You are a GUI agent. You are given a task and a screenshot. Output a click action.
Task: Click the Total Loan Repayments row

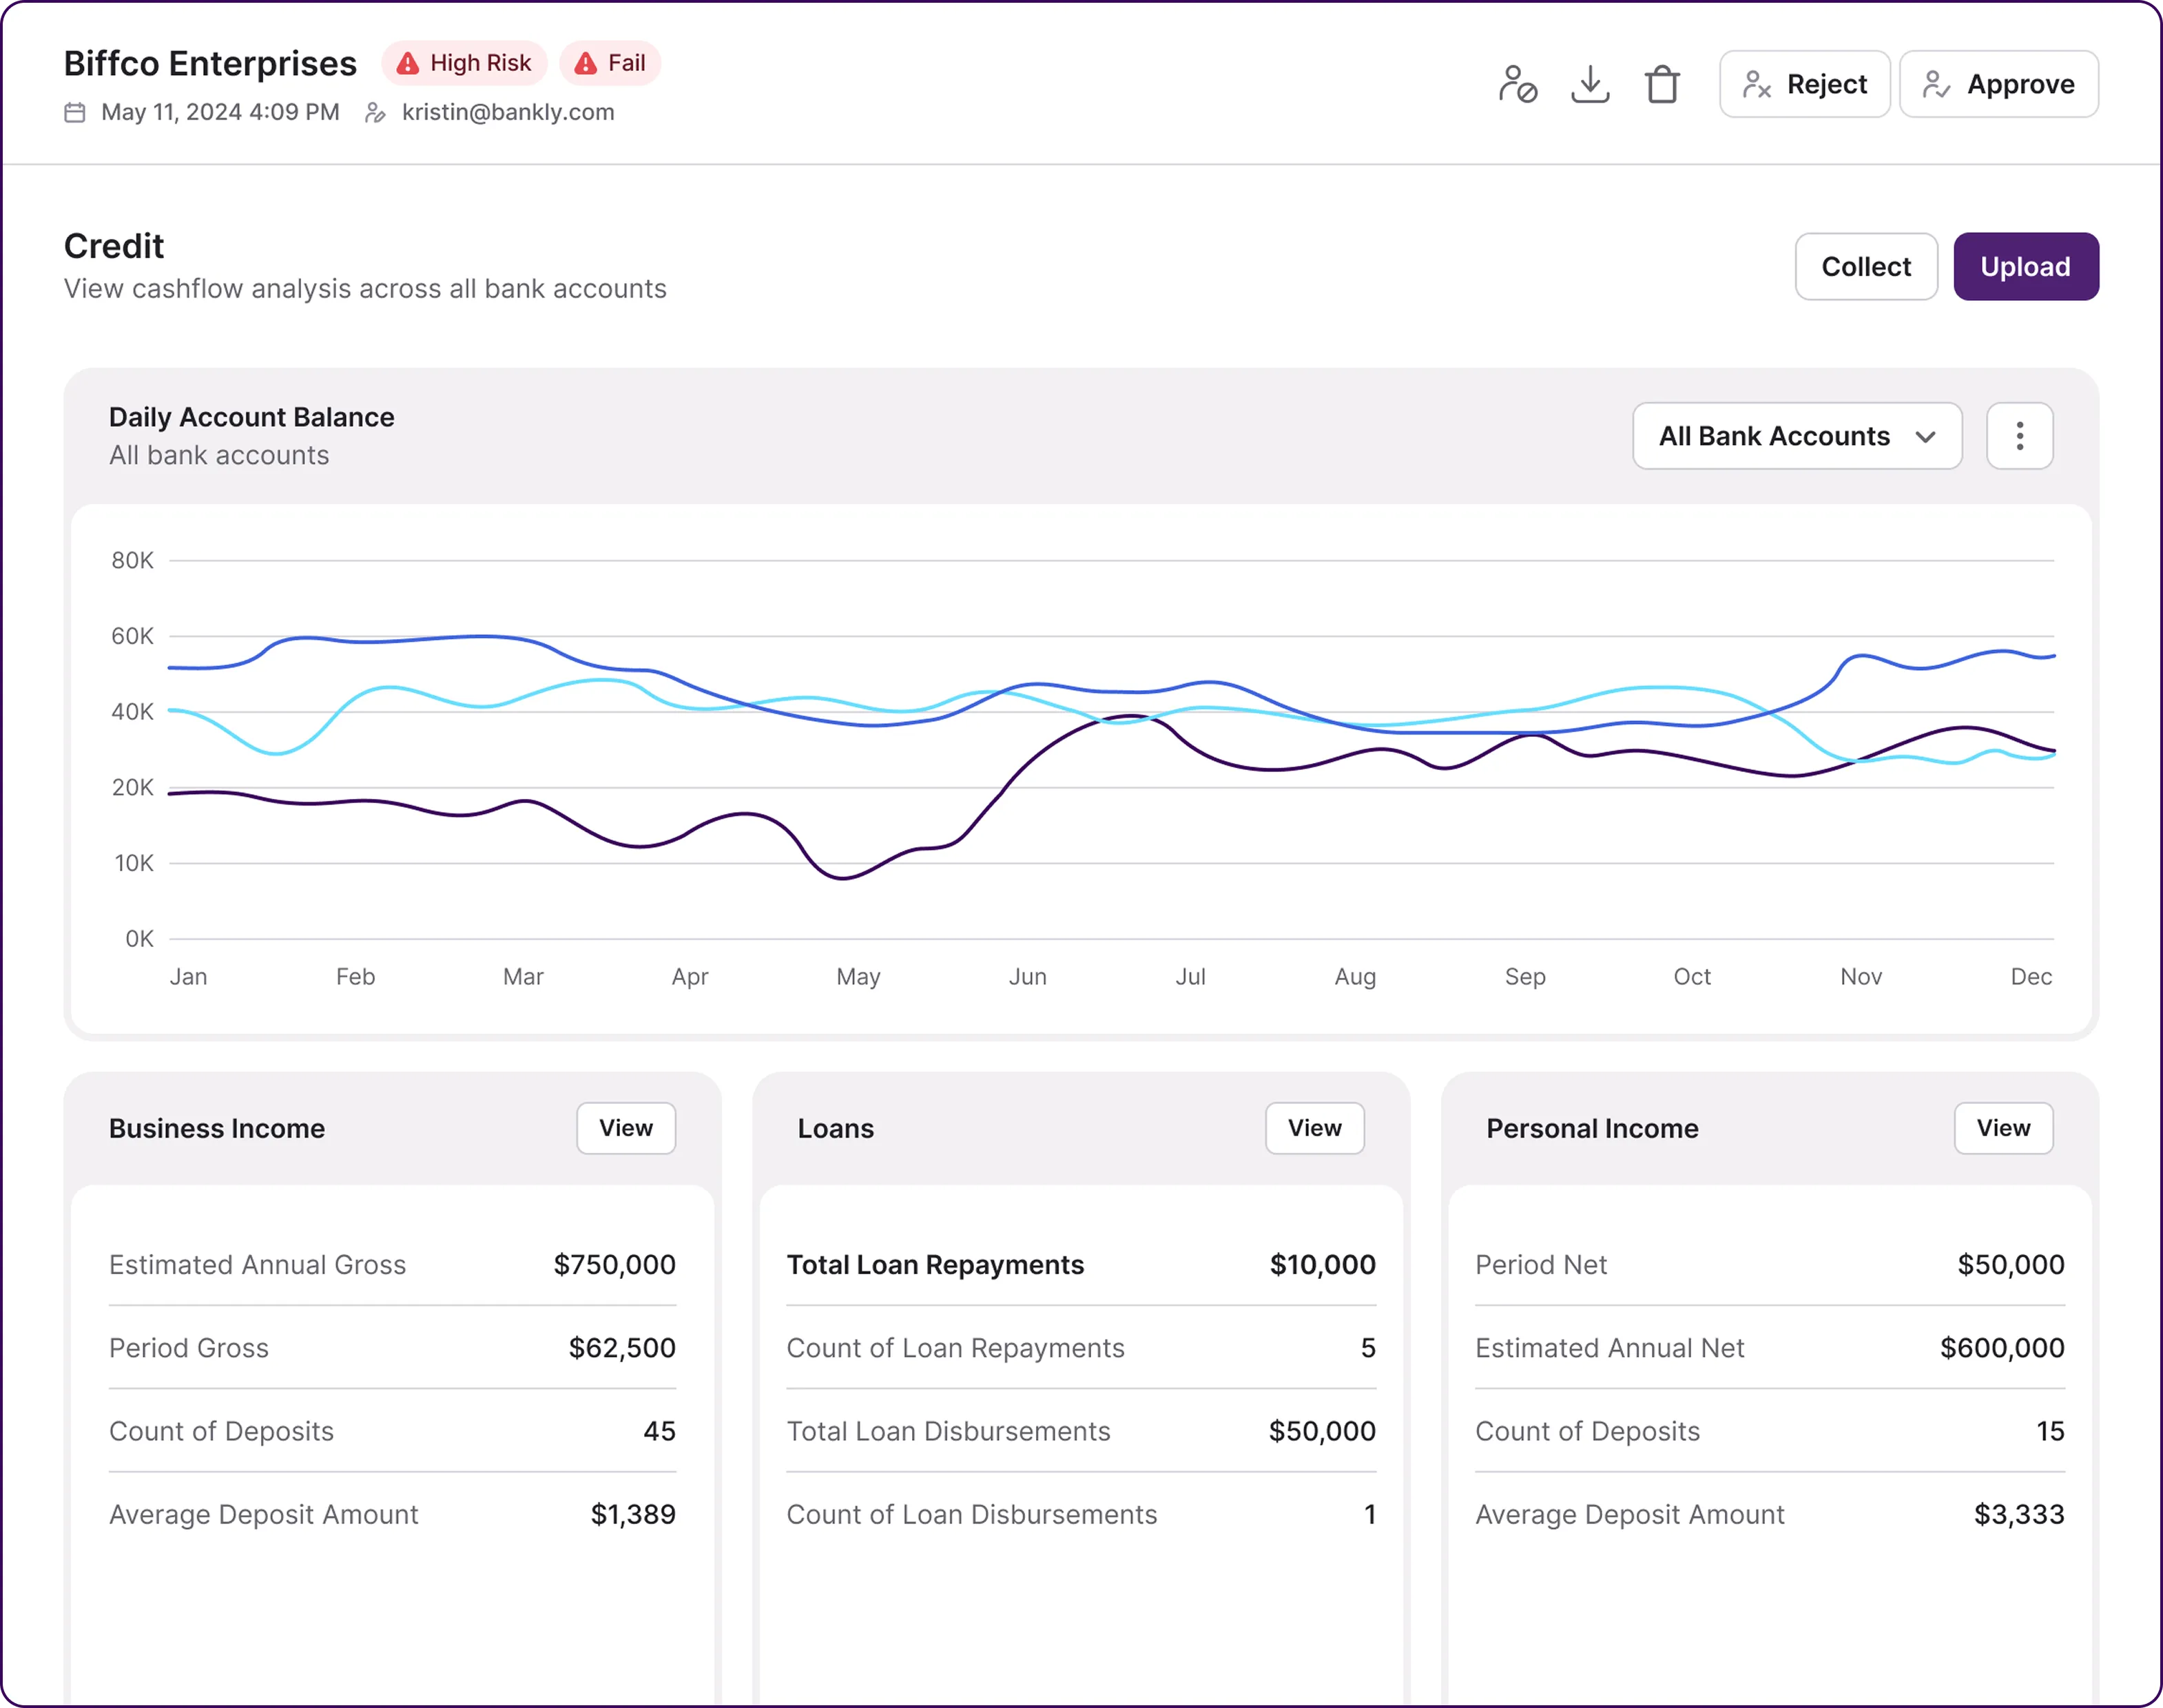click(x=1081, y=1265)
